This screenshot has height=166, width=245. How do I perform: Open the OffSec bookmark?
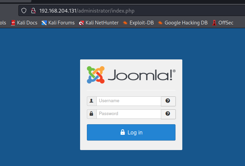pos(223,23)
